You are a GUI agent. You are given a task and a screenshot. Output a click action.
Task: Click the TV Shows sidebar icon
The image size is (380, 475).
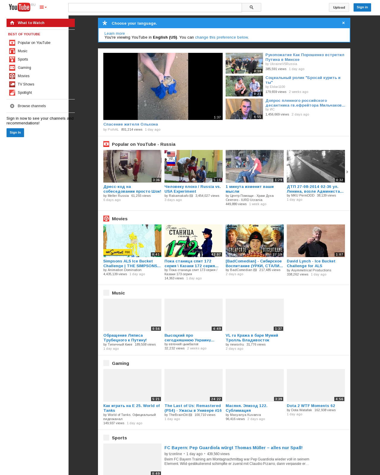(12, 84)
